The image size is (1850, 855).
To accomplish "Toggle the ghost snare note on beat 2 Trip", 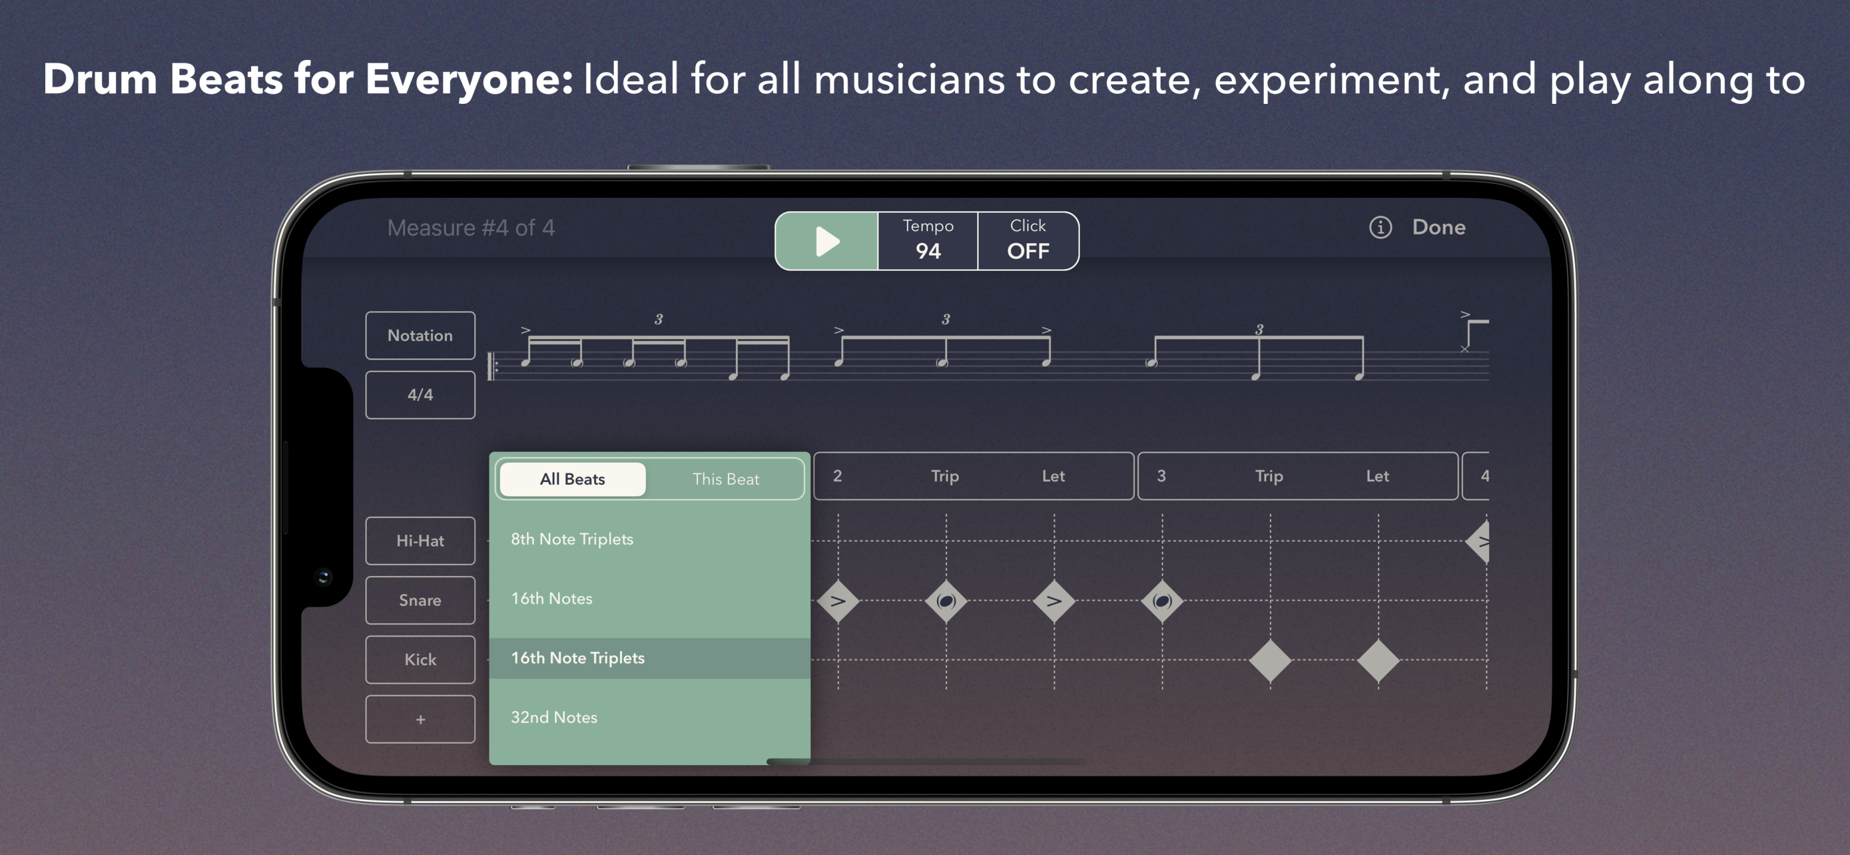I will (946, 601).
